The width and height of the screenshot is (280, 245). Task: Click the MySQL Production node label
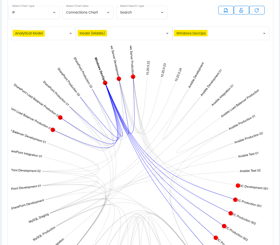pos(44,234)
